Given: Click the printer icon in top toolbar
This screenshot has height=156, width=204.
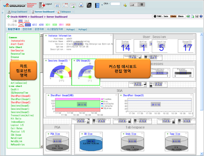Looking at the screenshot, I should pyautogui.click(x=81, y=5).
